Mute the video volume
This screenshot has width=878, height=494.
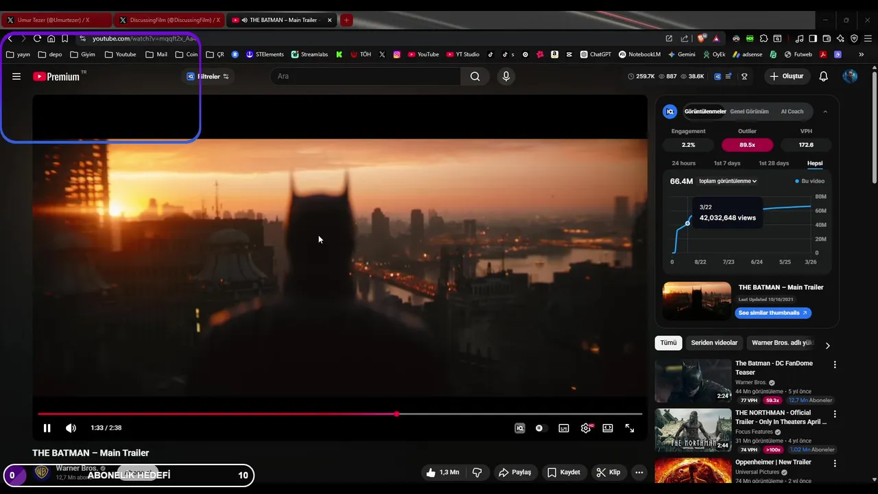click(x=71, y=428)
